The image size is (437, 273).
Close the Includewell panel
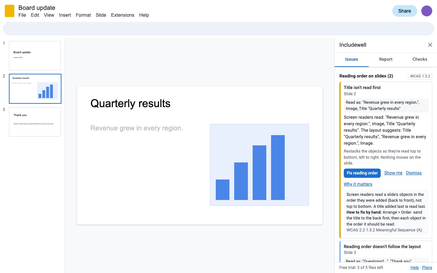(x=430, y=45)
